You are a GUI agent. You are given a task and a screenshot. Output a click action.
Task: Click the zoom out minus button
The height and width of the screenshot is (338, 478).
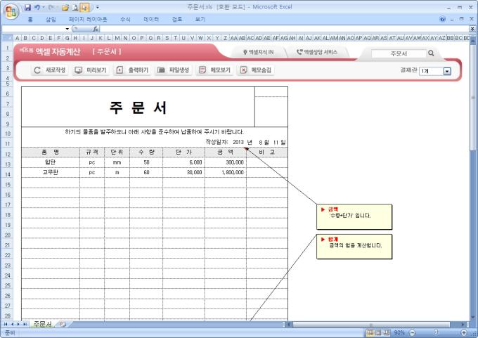[x=412, y=332]
